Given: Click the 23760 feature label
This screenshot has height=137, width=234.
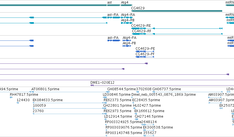Looking at the screenshot, I should pos(38,111).
